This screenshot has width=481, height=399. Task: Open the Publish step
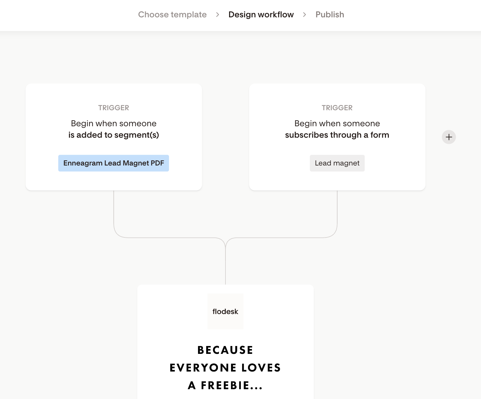tap(330, 15)
